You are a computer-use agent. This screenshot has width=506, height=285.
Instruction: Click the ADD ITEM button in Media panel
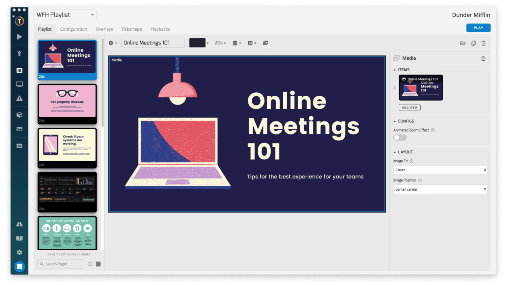coord(409,107)
